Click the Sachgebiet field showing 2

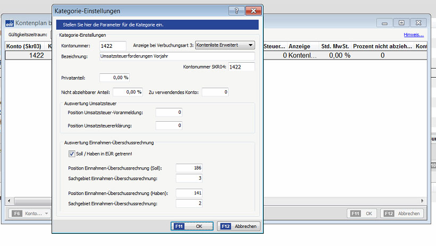tap(189, 203)
